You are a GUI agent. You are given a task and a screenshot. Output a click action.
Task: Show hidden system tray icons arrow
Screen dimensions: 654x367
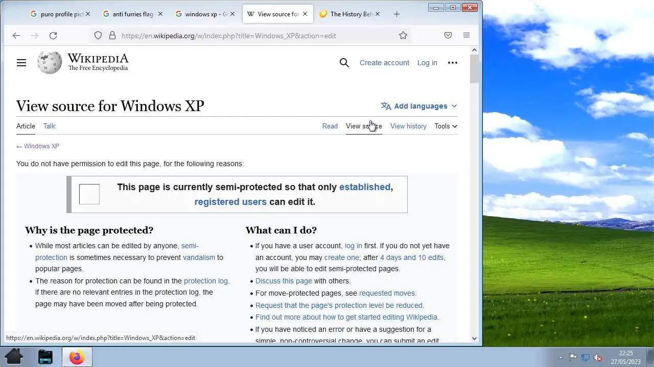[x=560, y=357]
